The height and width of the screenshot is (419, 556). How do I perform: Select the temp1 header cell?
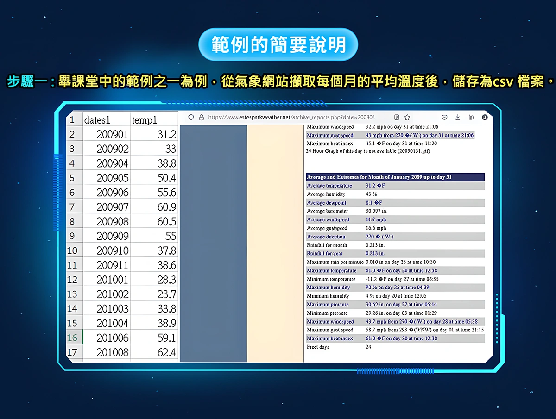154,120
